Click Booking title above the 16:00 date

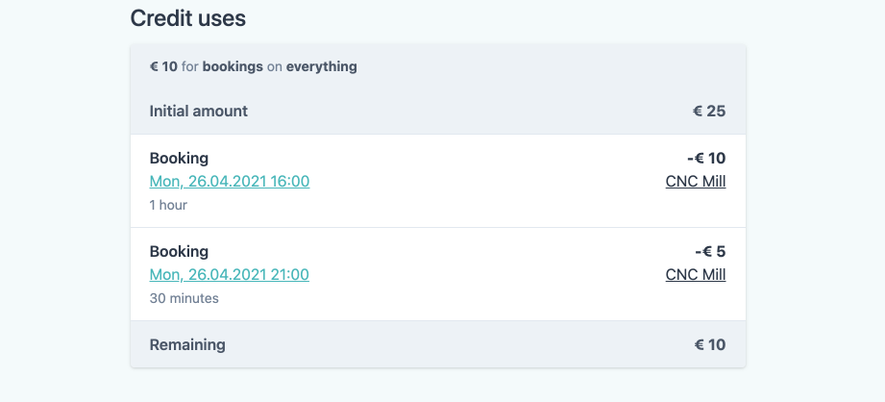click(179, 158)
